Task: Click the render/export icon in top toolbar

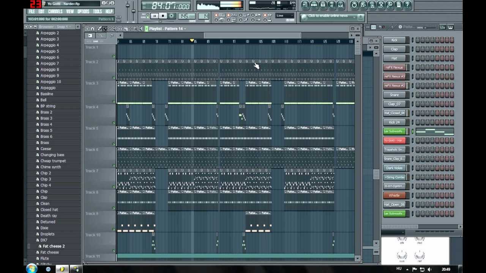Action: (x=372, y=5)
